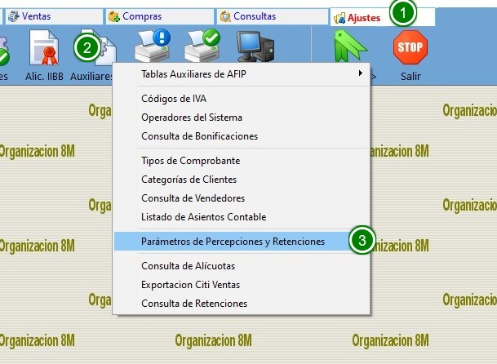Click the red STOP Salir icon
Viewport: 497px width, 364px height.
410,47
